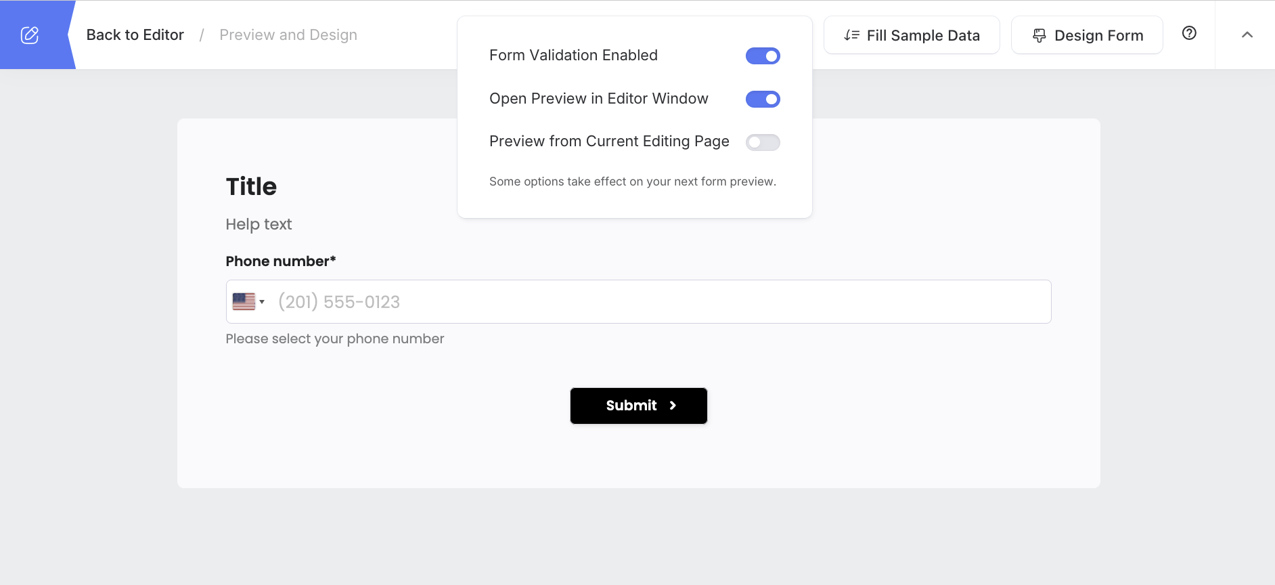
Task: Click the sort icon beside Fill Sample Data
Action: tap(852, 35)
